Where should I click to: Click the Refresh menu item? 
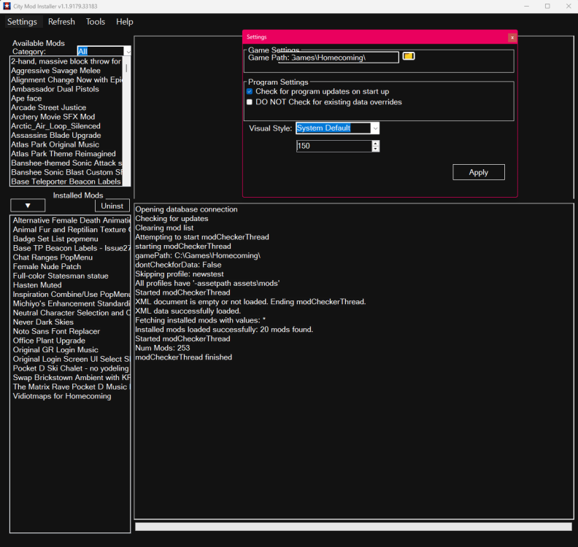click(61, 22)
